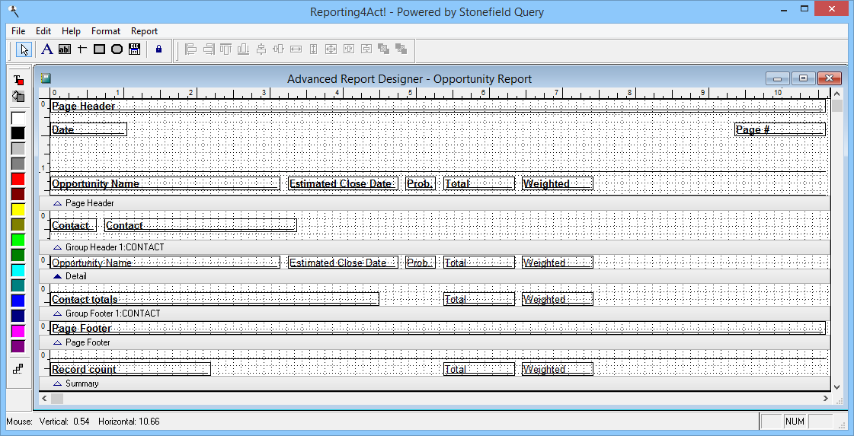Click the Detail band filled triangle
The width and height of the screenshot is (854, 436).
[x=57, y=276]
